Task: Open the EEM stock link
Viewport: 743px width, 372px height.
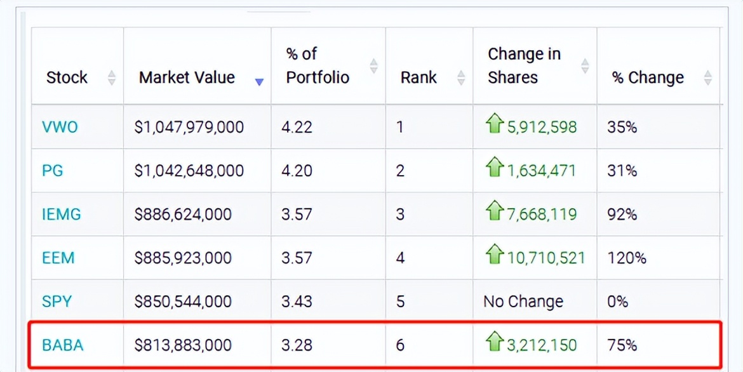Action: coord(58,258)
